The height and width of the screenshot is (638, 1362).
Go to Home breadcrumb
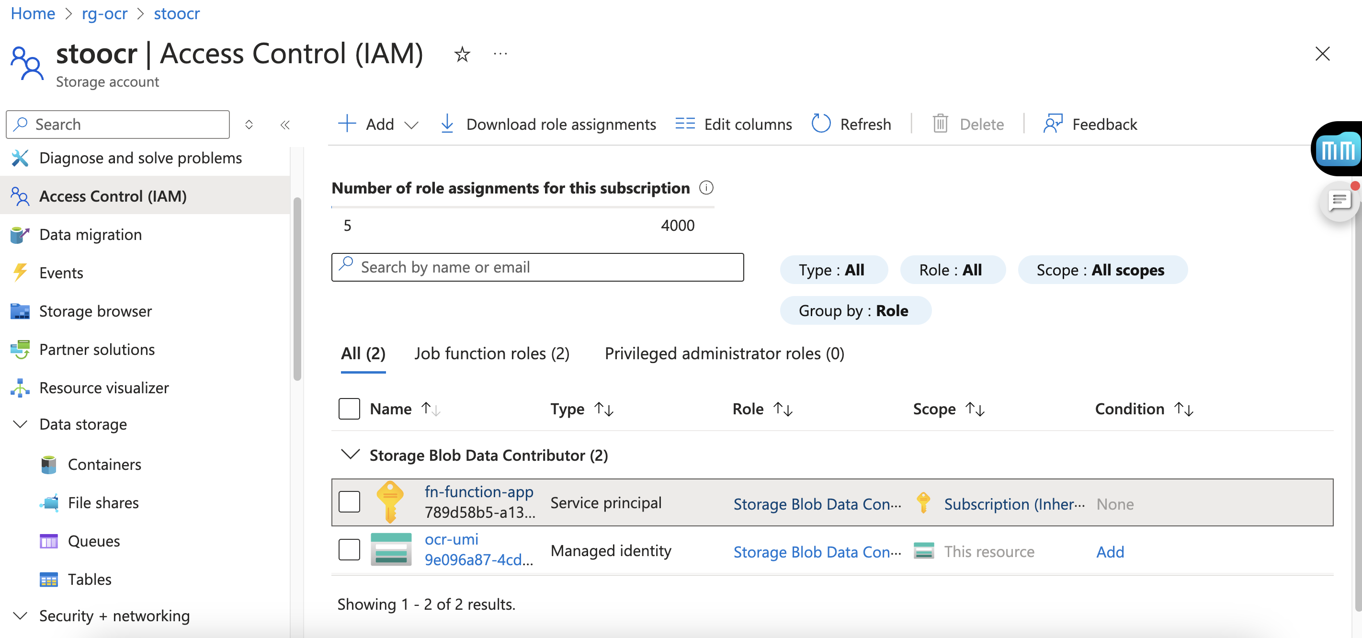click(x=33, y=13)
